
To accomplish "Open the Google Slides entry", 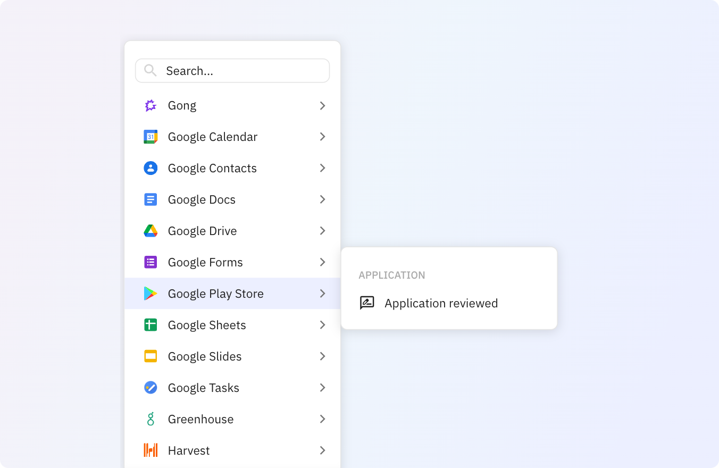I will (x=232, y=356).
